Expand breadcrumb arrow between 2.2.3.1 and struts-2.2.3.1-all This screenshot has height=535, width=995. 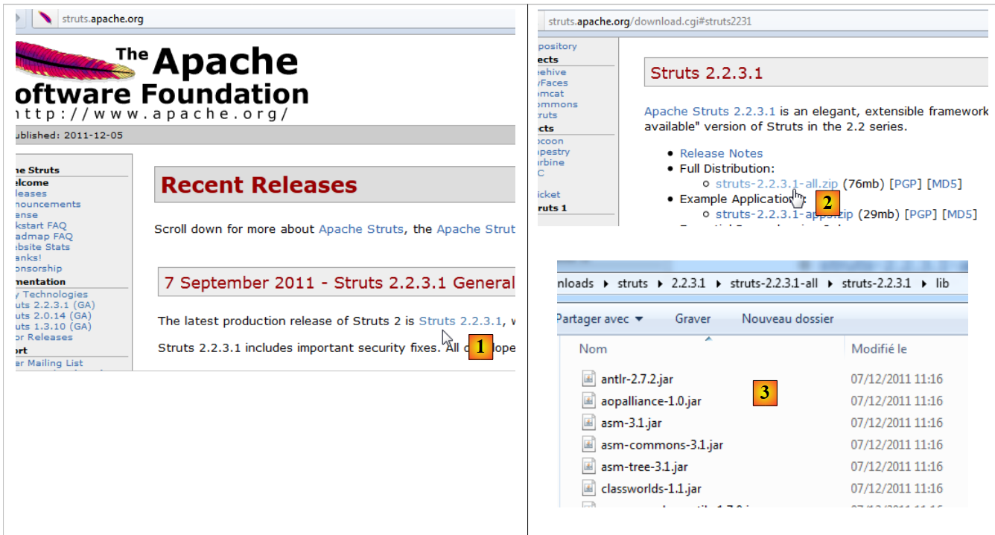coord(716,283)
